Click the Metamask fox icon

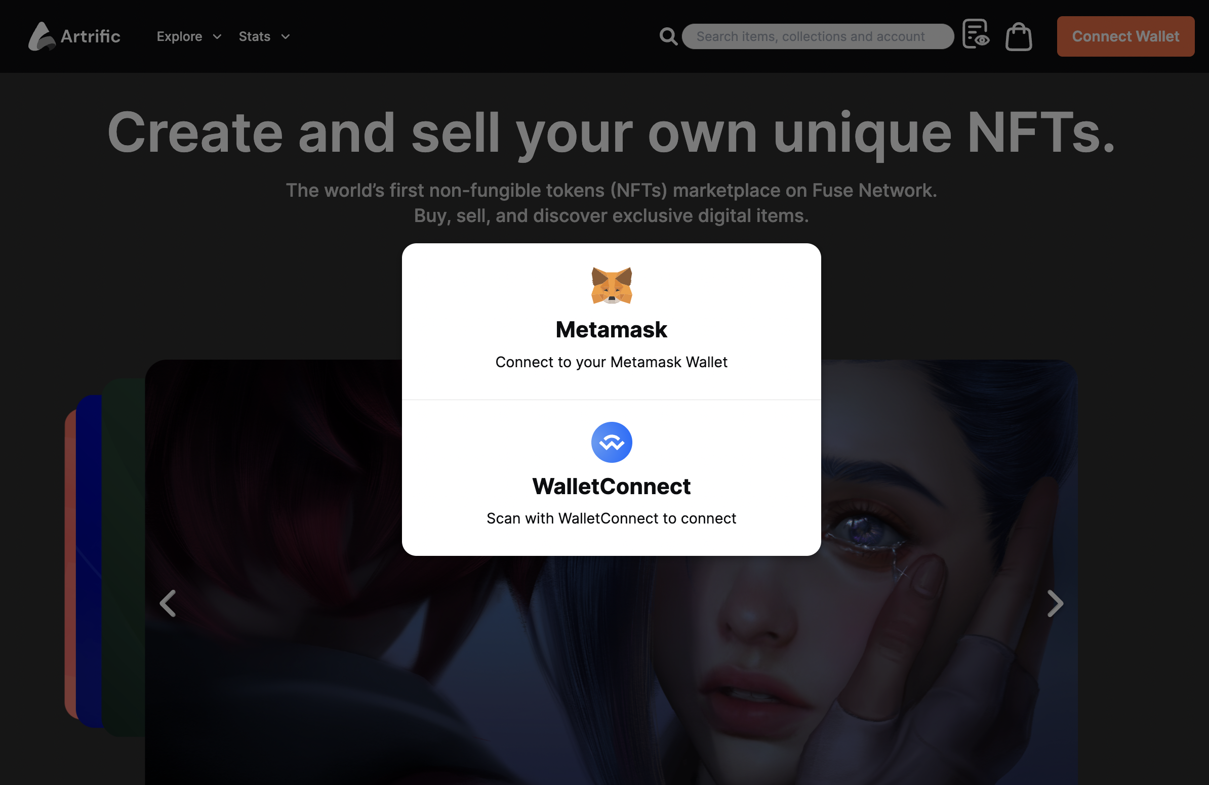[x=612, y=286]
